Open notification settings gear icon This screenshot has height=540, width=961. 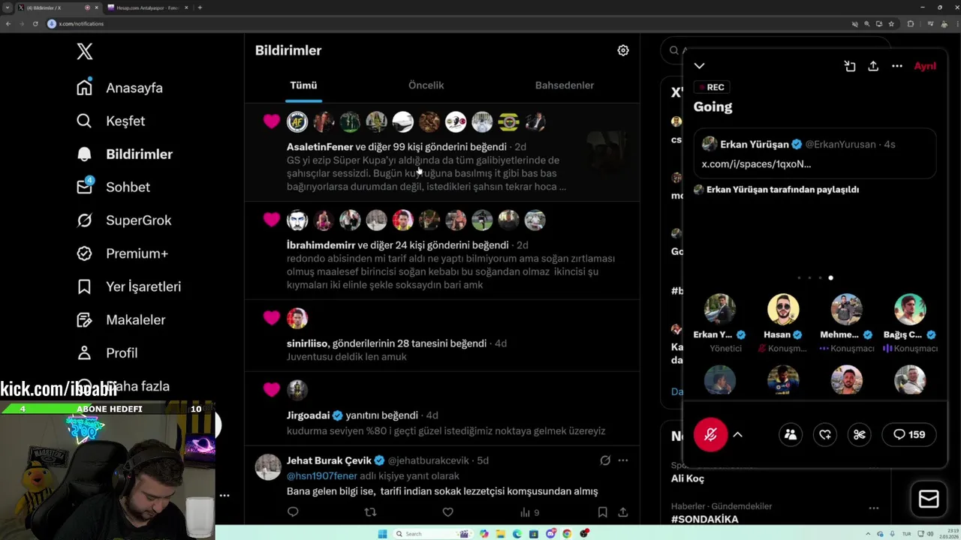pyautogui.click(x=623, y=50)
